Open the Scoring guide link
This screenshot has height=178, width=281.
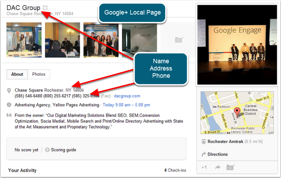click(64, 150)
